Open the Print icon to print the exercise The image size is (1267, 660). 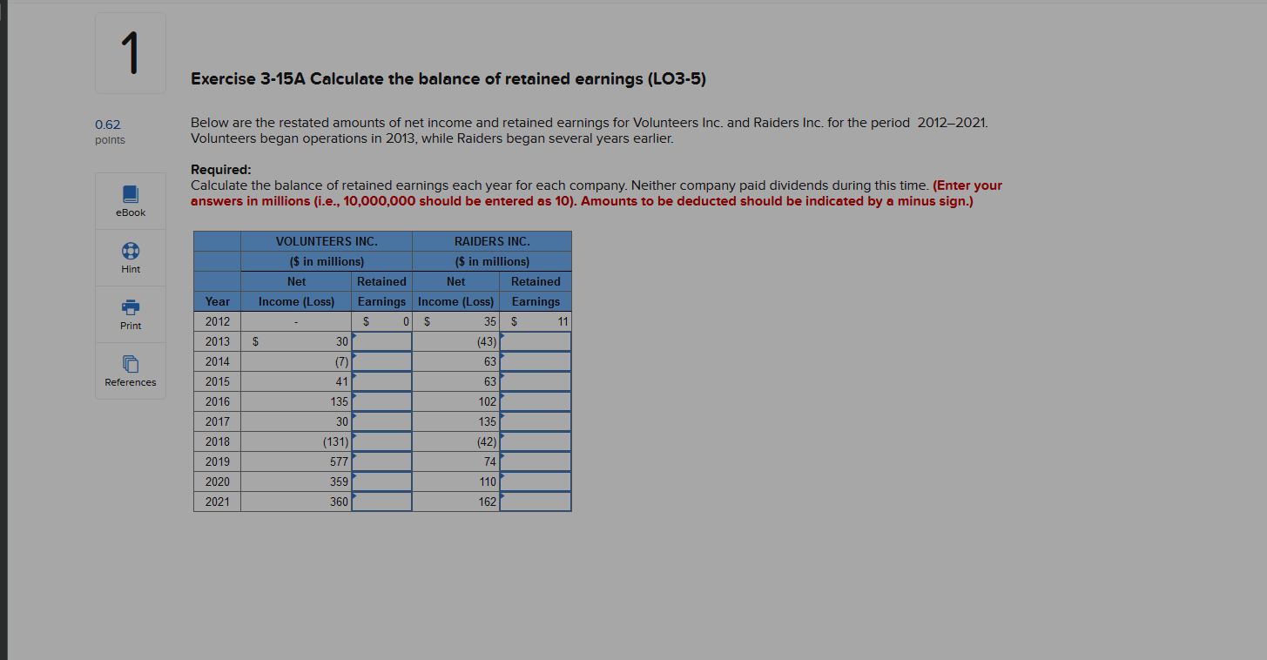pyautogui.click(x=130, y=314)
